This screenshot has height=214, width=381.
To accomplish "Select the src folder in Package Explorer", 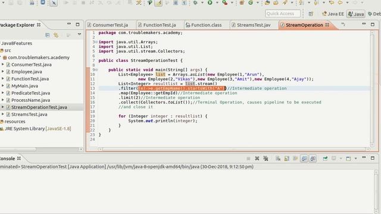I will point(7,50).
